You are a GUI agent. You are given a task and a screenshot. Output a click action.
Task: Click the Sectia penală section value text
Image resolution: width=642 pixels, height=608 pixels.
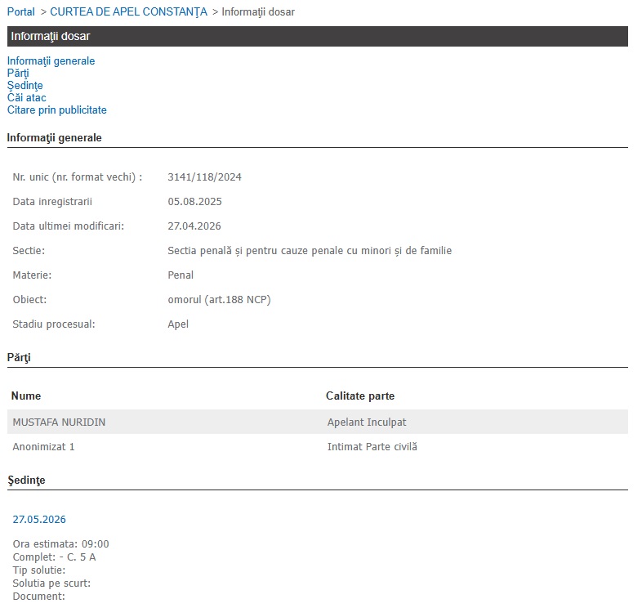coord(309,251)
